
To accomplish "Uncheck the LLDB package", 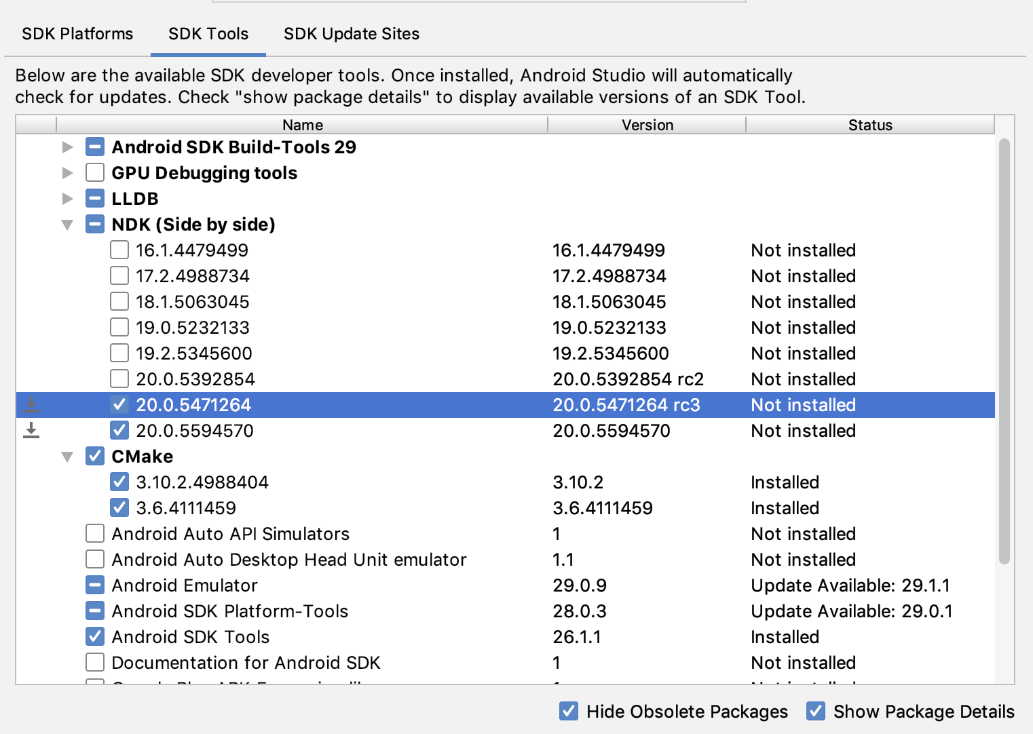I will (x=94, y=198).
